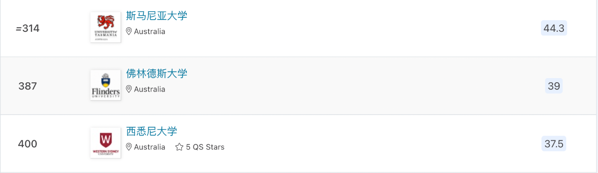
Task: Click location pin icon in Western Sydney row
Action: [x=129, y=147]
